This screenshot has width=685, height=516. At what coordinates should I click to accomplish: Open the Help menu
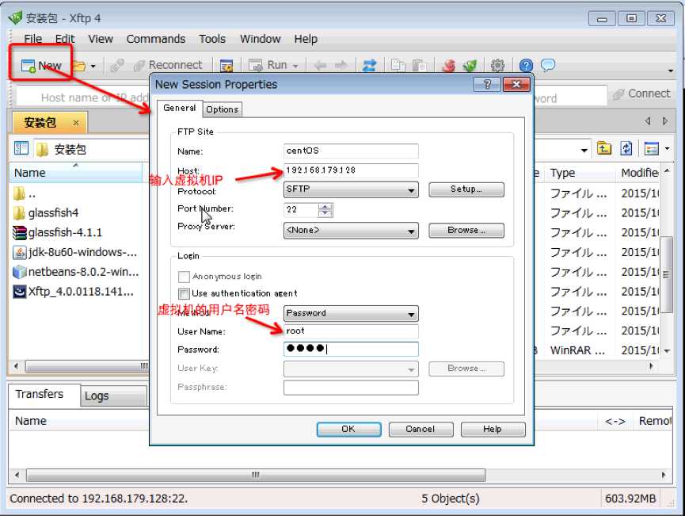306,39
